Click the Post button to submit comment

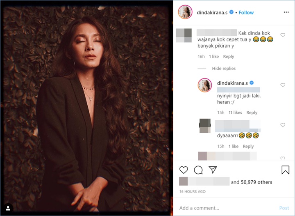pos(284,208)
